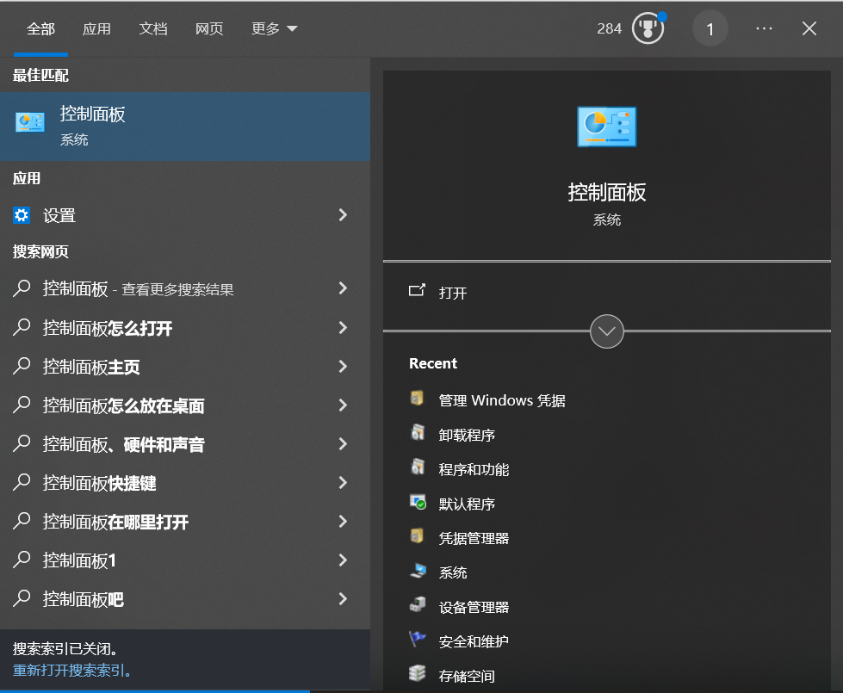This screenshot has width=843, height=693.
Task: Expand arrow for 控制面板、硬件和声音
Action: 343,443
